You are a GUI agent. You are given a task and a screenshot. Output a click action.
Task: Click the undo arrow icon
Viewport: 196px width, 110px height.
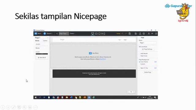coord(123,34)
